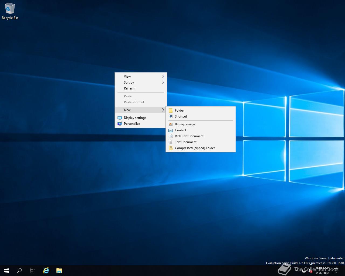Create a new Shortcut
This screenshot has width=345, height=276.
click(x=201, y=116)
